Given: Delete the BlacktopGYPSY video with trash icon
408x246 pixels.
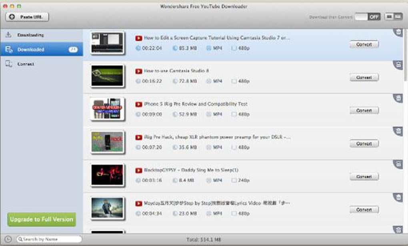Looking at the screenshot, I should 398,164.
